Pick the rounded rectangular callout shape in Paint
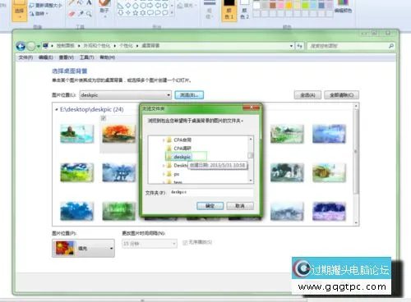The height and width of the screenshot is (302, 411). pyautogui.click(x=150, y=12)
